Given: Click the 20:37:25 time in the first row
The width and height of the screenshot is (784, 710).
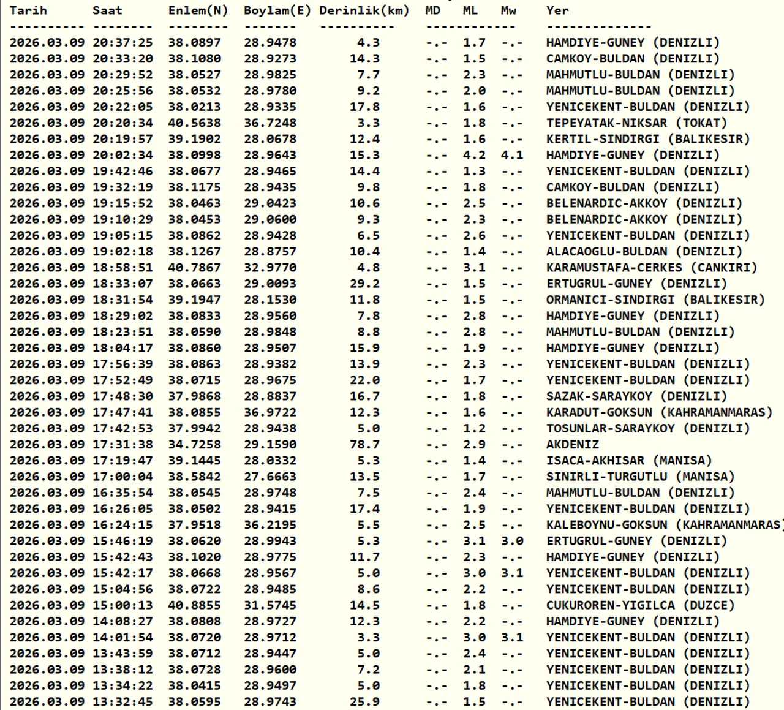Looking at the screenshot, I should [123, 43].
